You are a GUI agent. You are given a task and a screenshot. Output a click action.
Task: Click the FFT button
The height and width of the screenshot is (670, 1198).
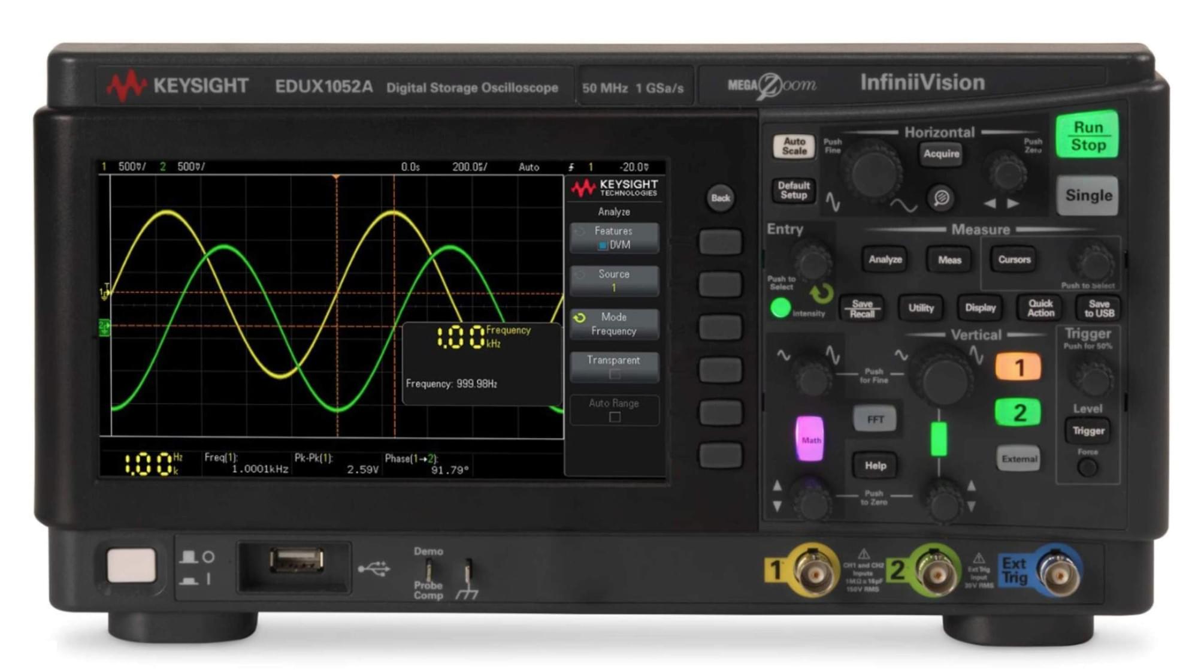click(x=875, y=419)
